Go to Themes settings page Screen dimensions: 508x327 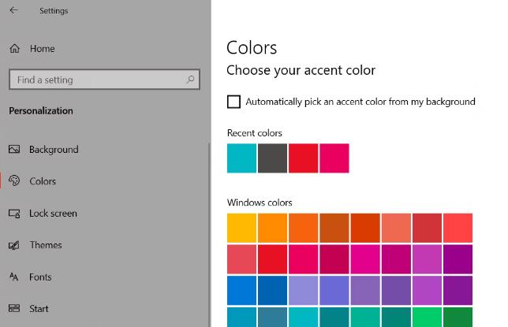coord(46,245)
